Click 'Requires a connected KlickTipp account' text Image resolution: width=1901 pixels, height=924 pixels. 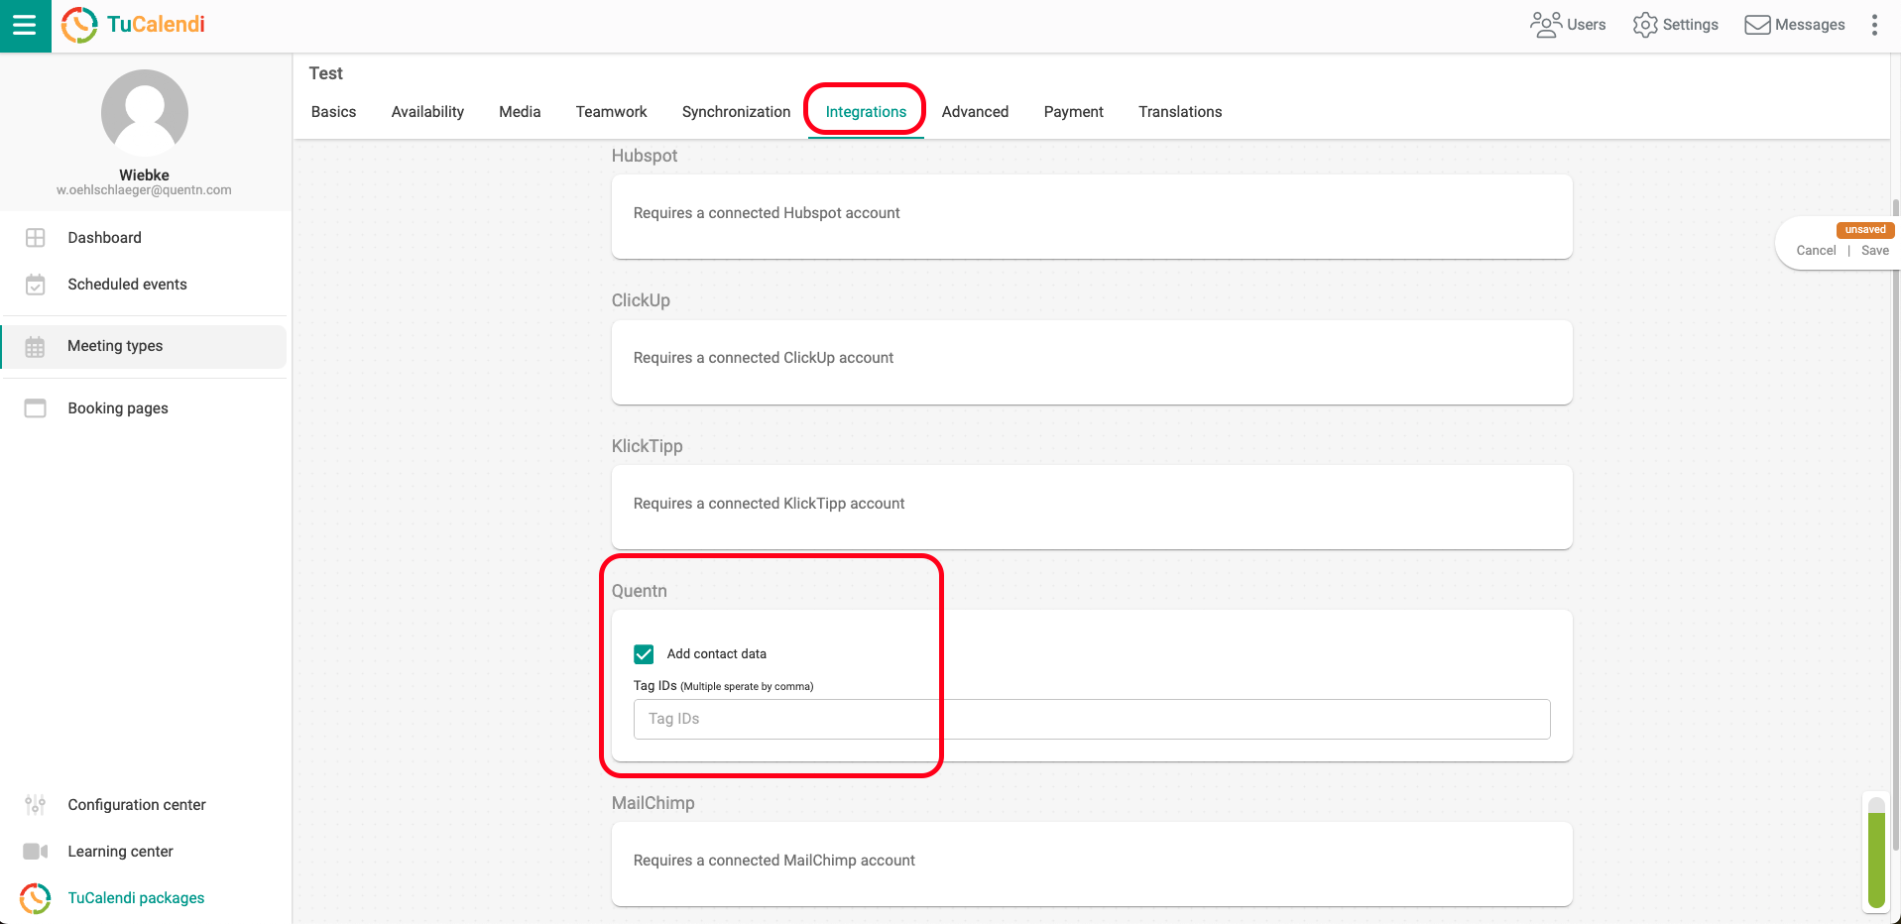pos(769,504)
